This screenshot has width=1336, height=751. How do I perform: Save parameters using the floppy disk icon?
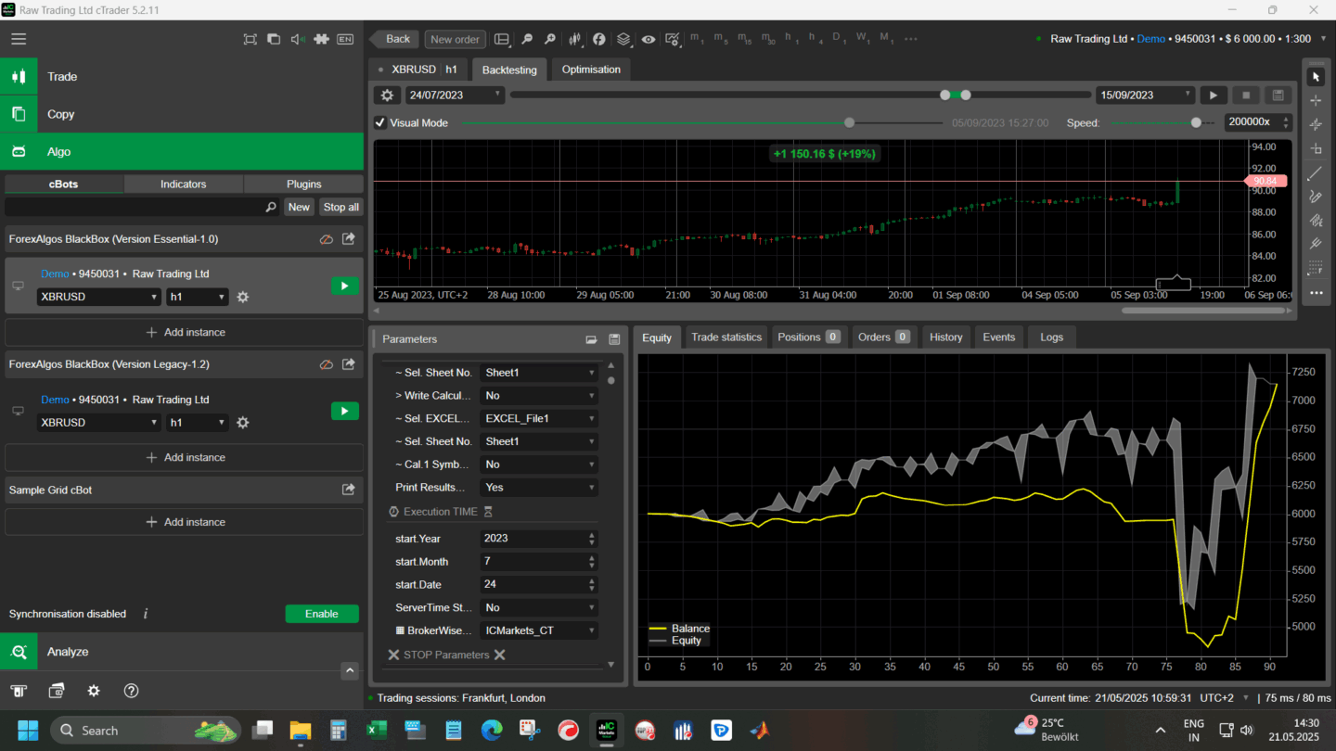(614, 339)
